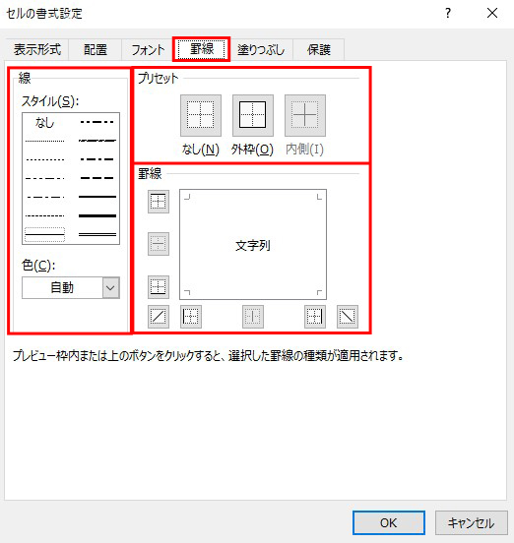Click the ? help button
The height and width of the screenshot is (543, 514).
click(448, 13)
